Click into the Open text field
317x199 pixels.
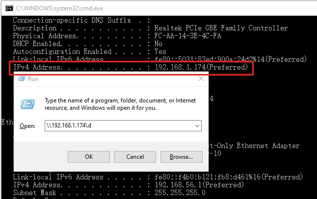click(x=118, y=126)
